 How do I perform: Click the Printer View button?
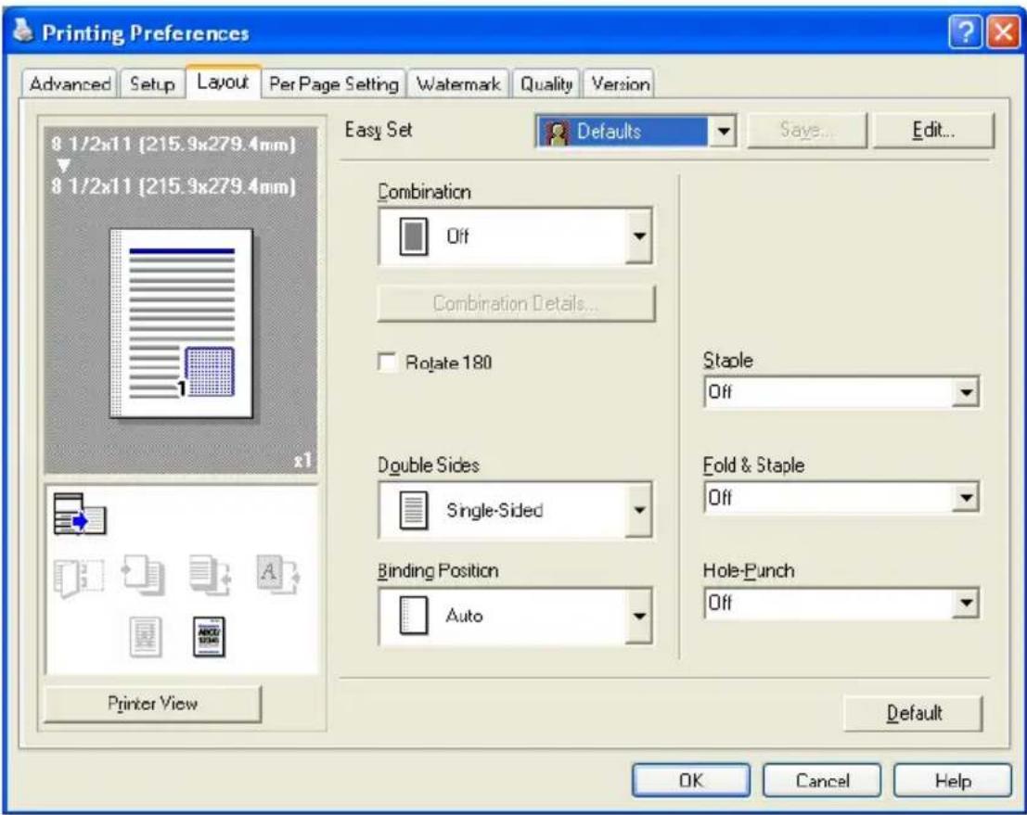coord(152,704)
